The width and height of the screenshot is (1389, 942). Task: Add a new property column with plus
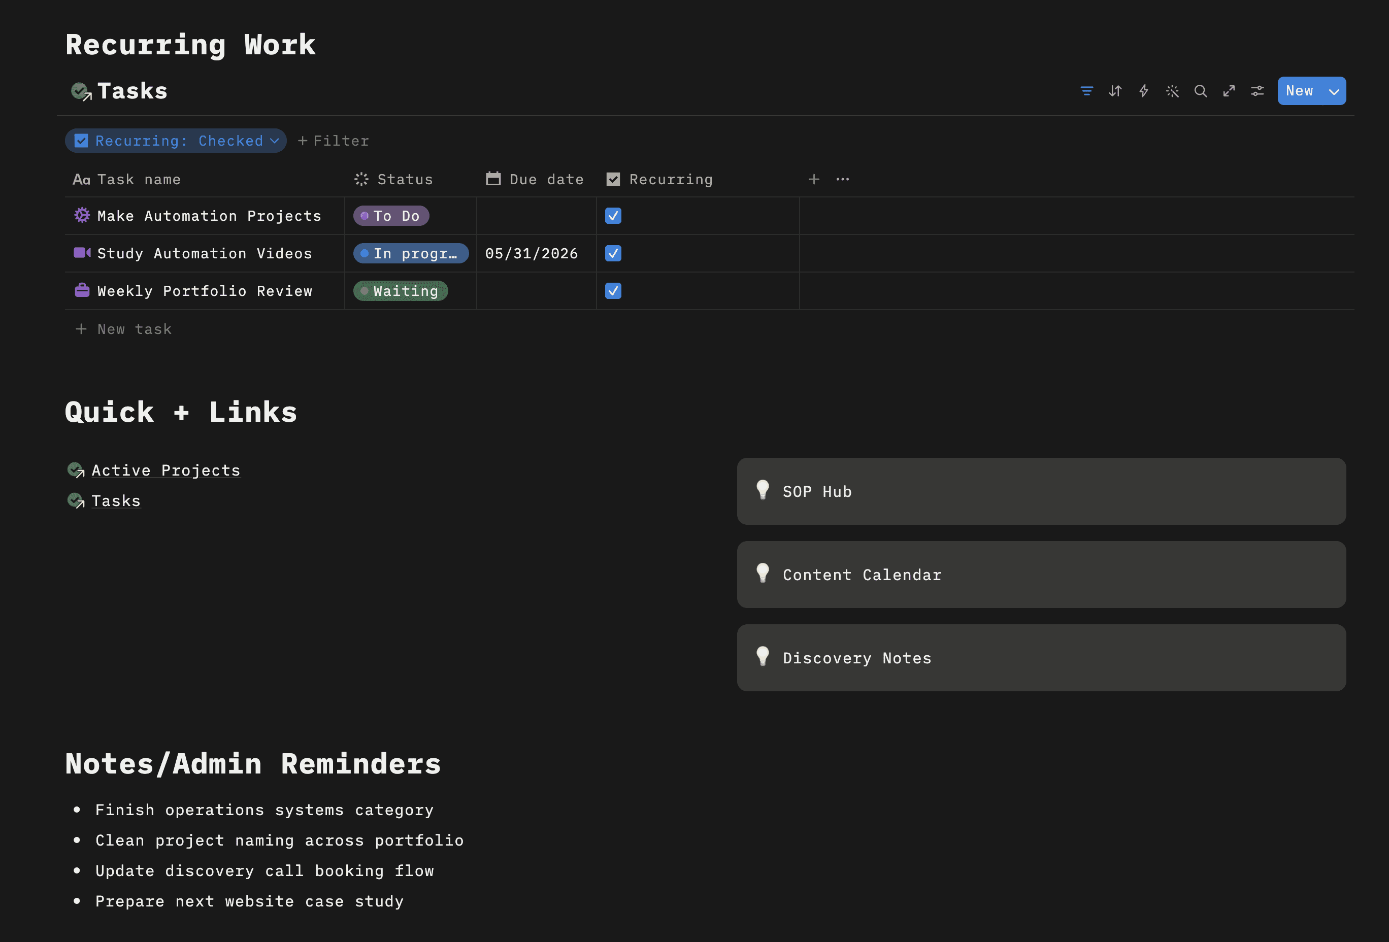[x=813, y=179]
